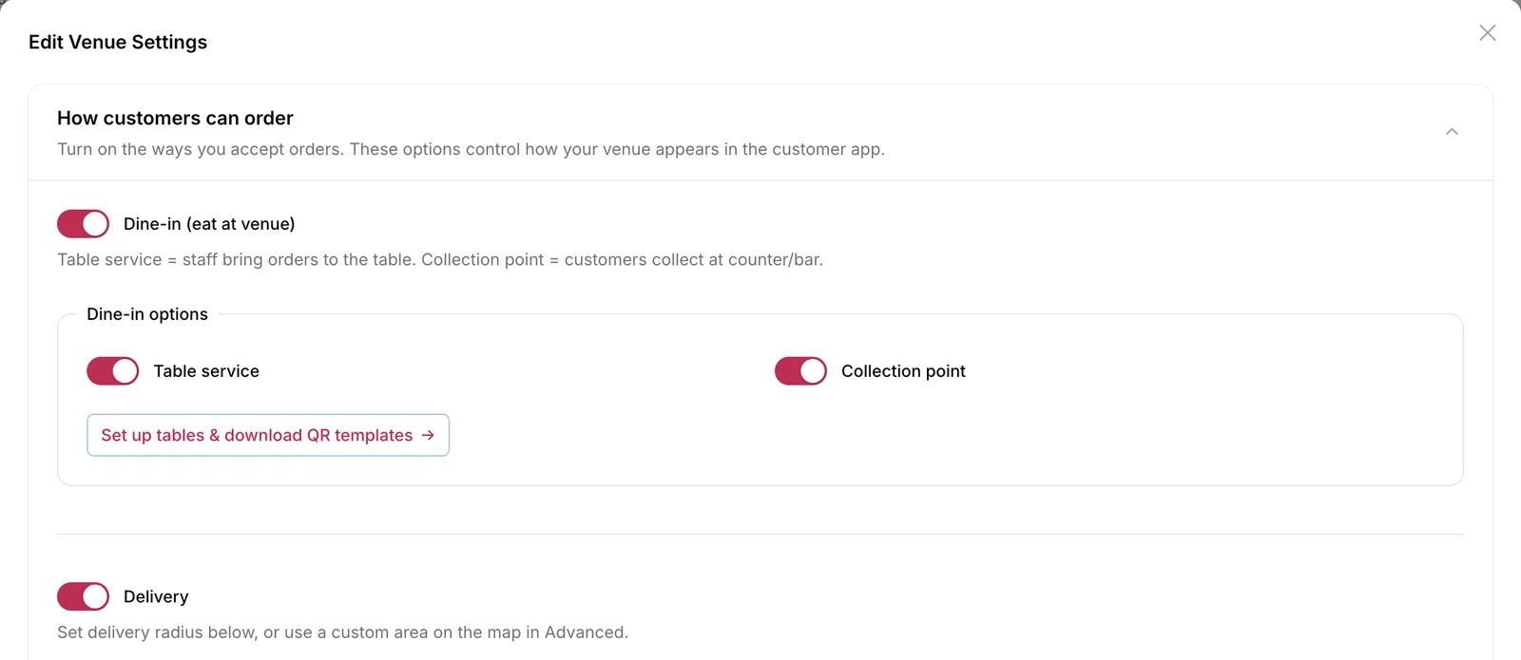Click the Turn on the ways description text
Screen dimensions: 1521x660
pyautogui.click(x=471, y=149)
